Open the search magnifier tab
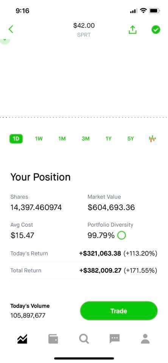 tap(84, 339)
